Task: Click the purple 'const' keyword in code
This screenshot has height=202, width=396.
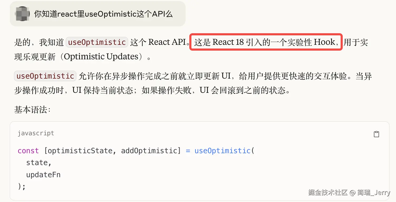Action: tap(28, 151)
